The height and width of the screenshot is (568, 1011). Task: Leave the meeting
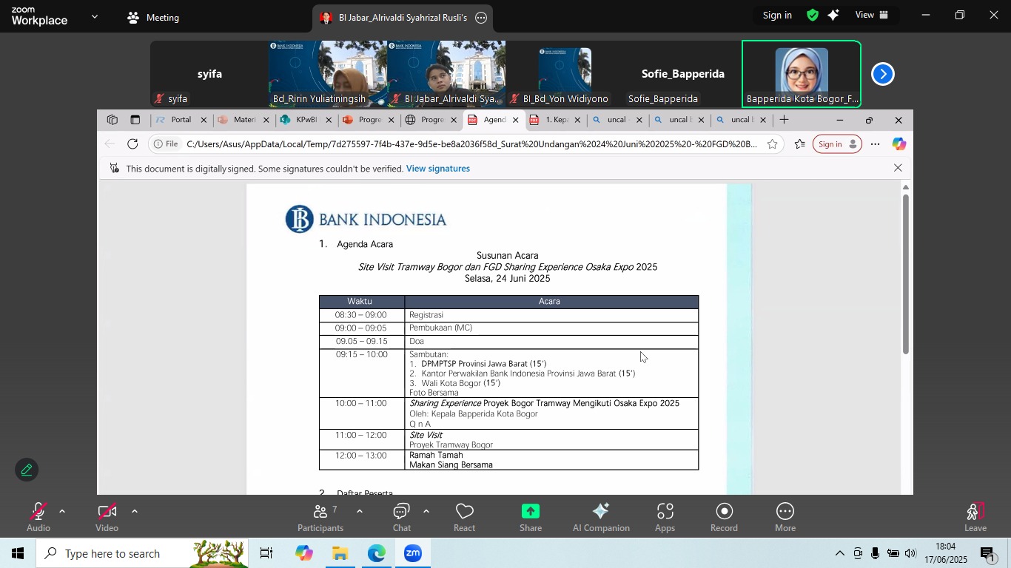(975, 517)
